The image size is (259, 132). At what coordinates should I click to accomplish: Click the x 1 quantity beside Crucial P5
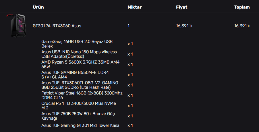[130, 106]
